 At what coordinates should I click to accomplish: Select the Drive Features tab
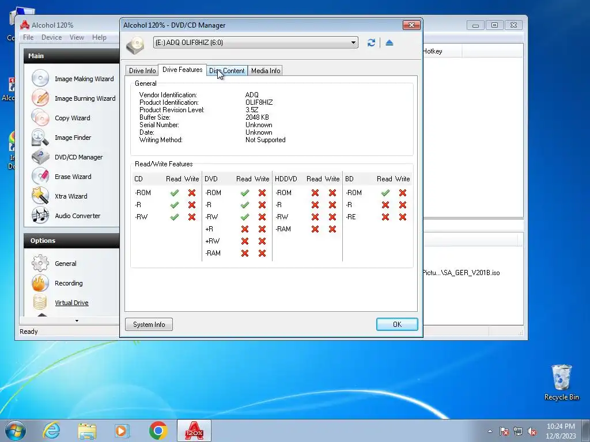point(183,70)
